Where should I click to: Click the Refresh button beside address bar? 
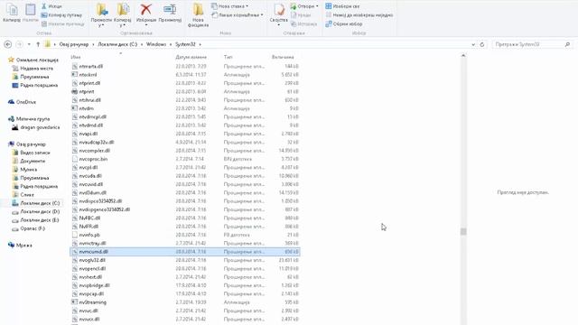coord(482,44)
